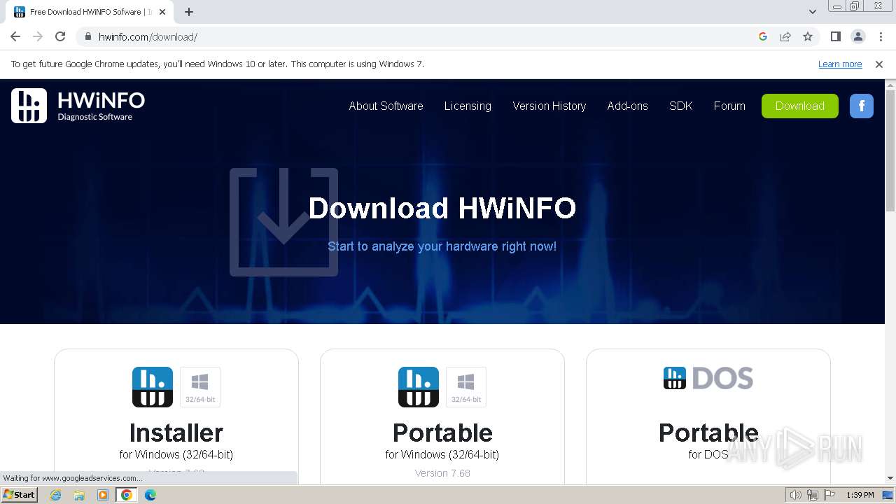
Task: Open About Software page
Action: point(386,106)
